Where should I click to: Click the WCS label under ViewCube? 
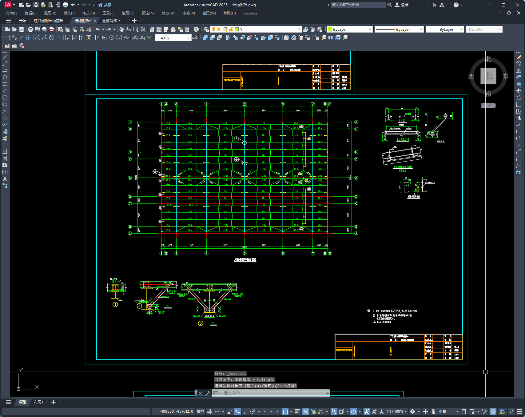(488, 105)
